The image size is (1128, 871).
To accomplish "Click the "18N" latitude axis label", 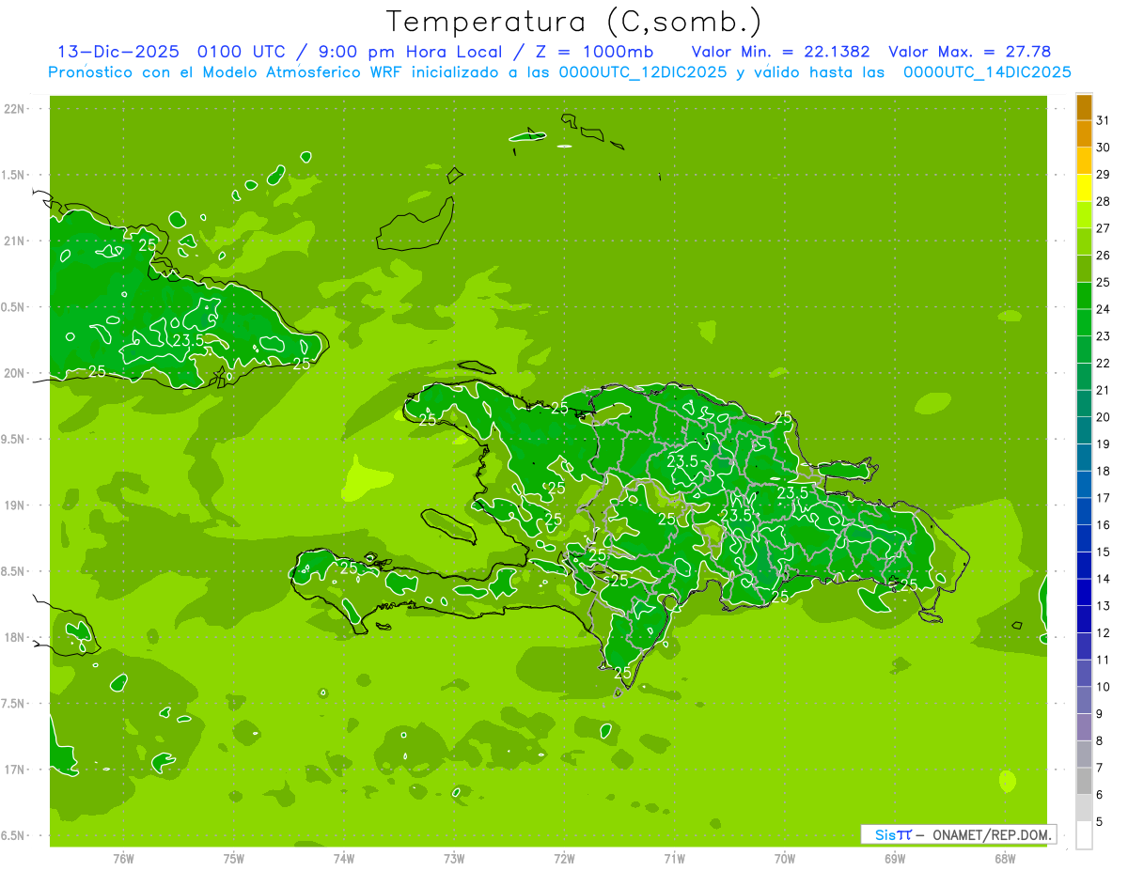I will click(15, 637).
